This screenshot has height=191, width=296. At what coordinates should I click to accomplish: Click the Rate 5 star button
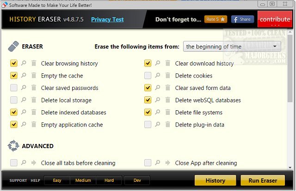tap(216, 19)
